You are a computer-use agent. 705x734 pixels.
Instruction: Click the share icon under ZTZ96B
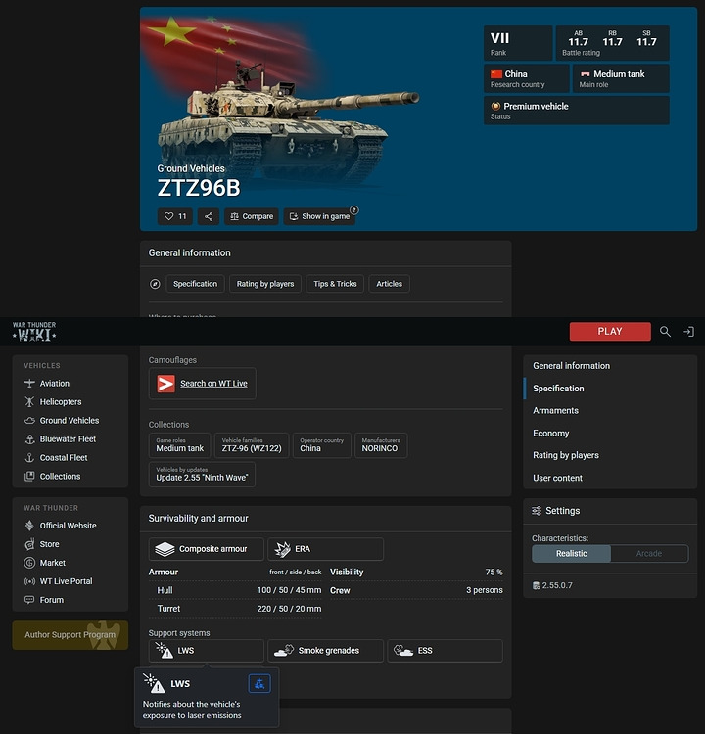tap(208, 216)
